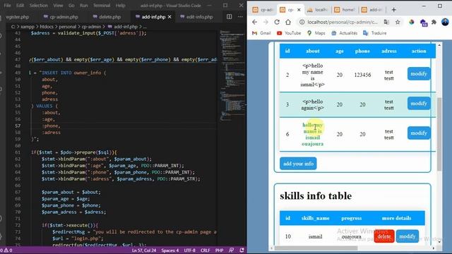Open Maps bookmark
This screenshot has width=452, height=254.
point(316,33)
